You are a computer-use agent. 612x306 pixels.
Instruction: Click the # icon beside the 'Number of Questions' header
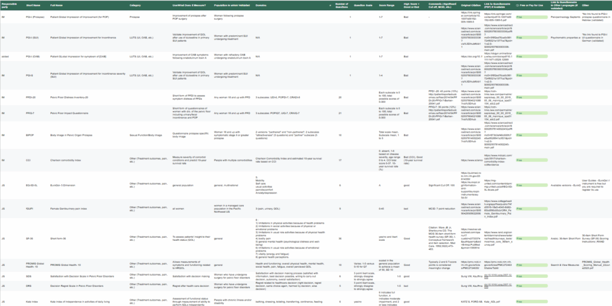tap(329, 5)
